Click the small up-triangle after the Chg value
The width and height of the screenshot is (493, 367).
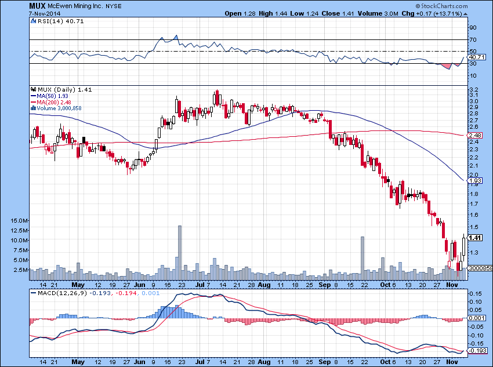465,14
